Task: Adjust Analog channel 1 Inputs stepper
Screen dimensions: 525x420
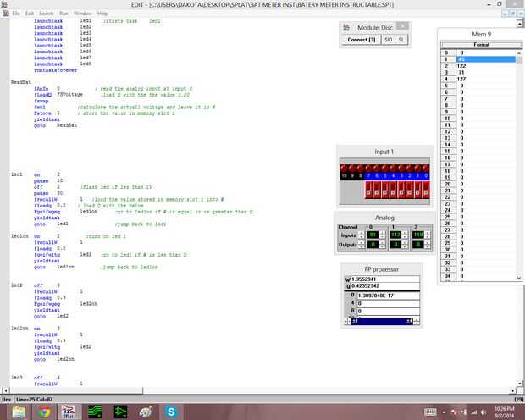Action: click(x=405, y=235)
